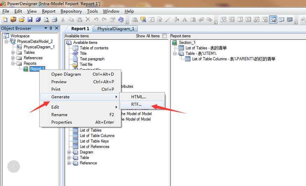The image size is (306, 186).
Task: Click the Redo arrow icon
Action: (104, 20)
